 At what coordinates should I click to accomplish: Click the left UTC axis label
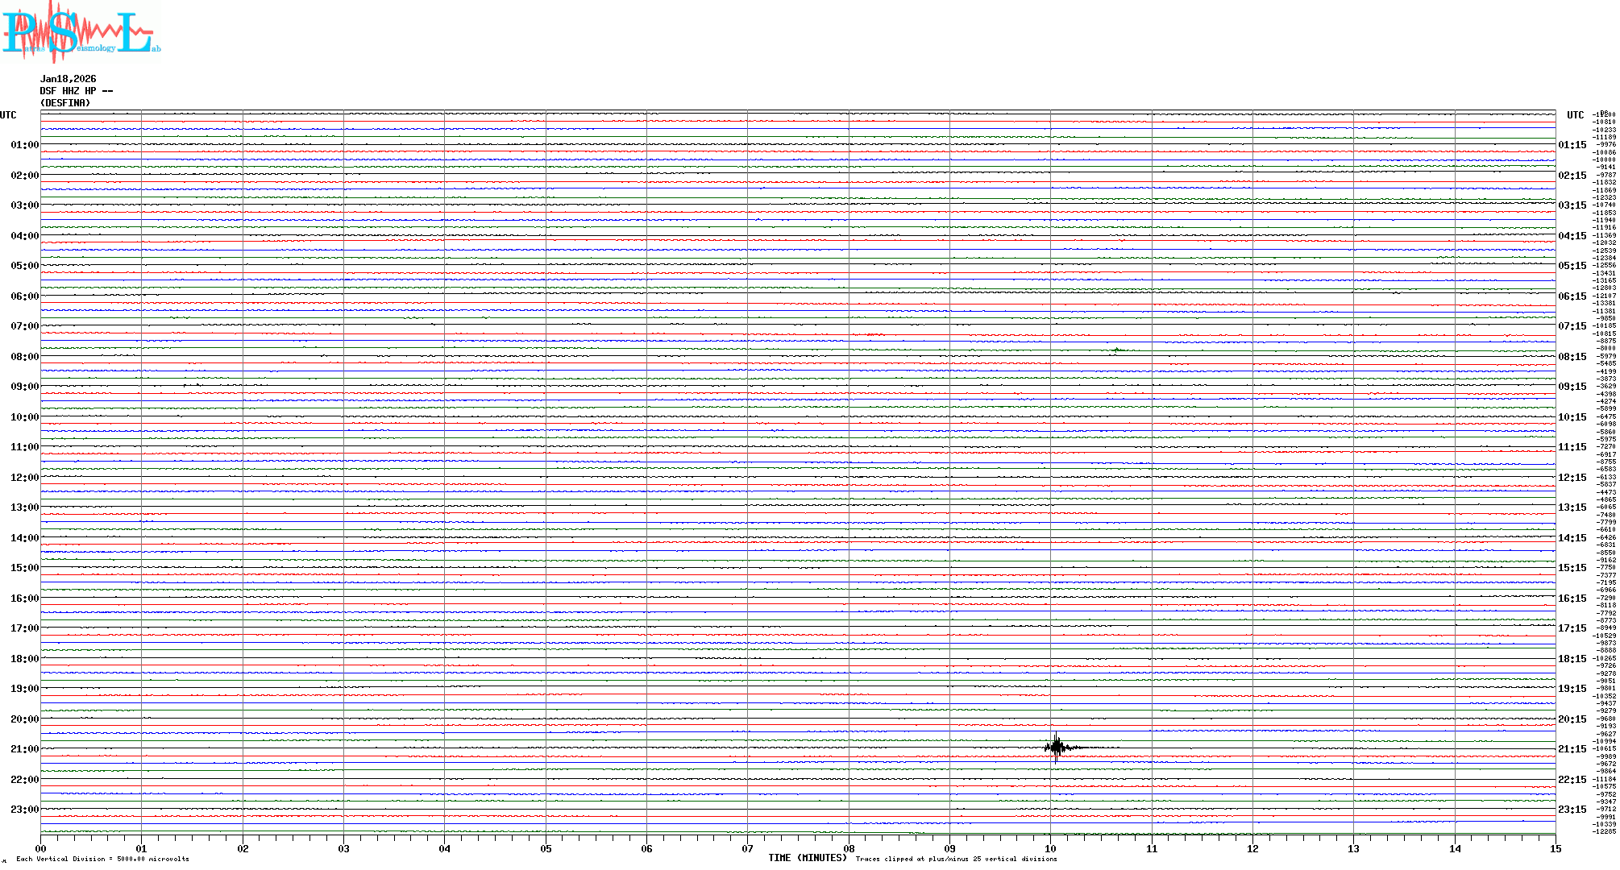pos(8,115)
